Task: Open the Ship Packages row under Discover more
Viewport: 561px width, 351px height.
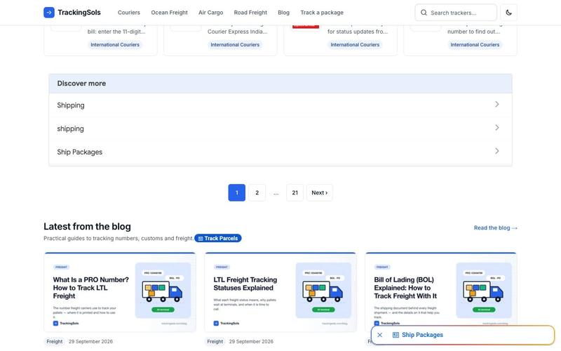Action: (x=280, y=152)
